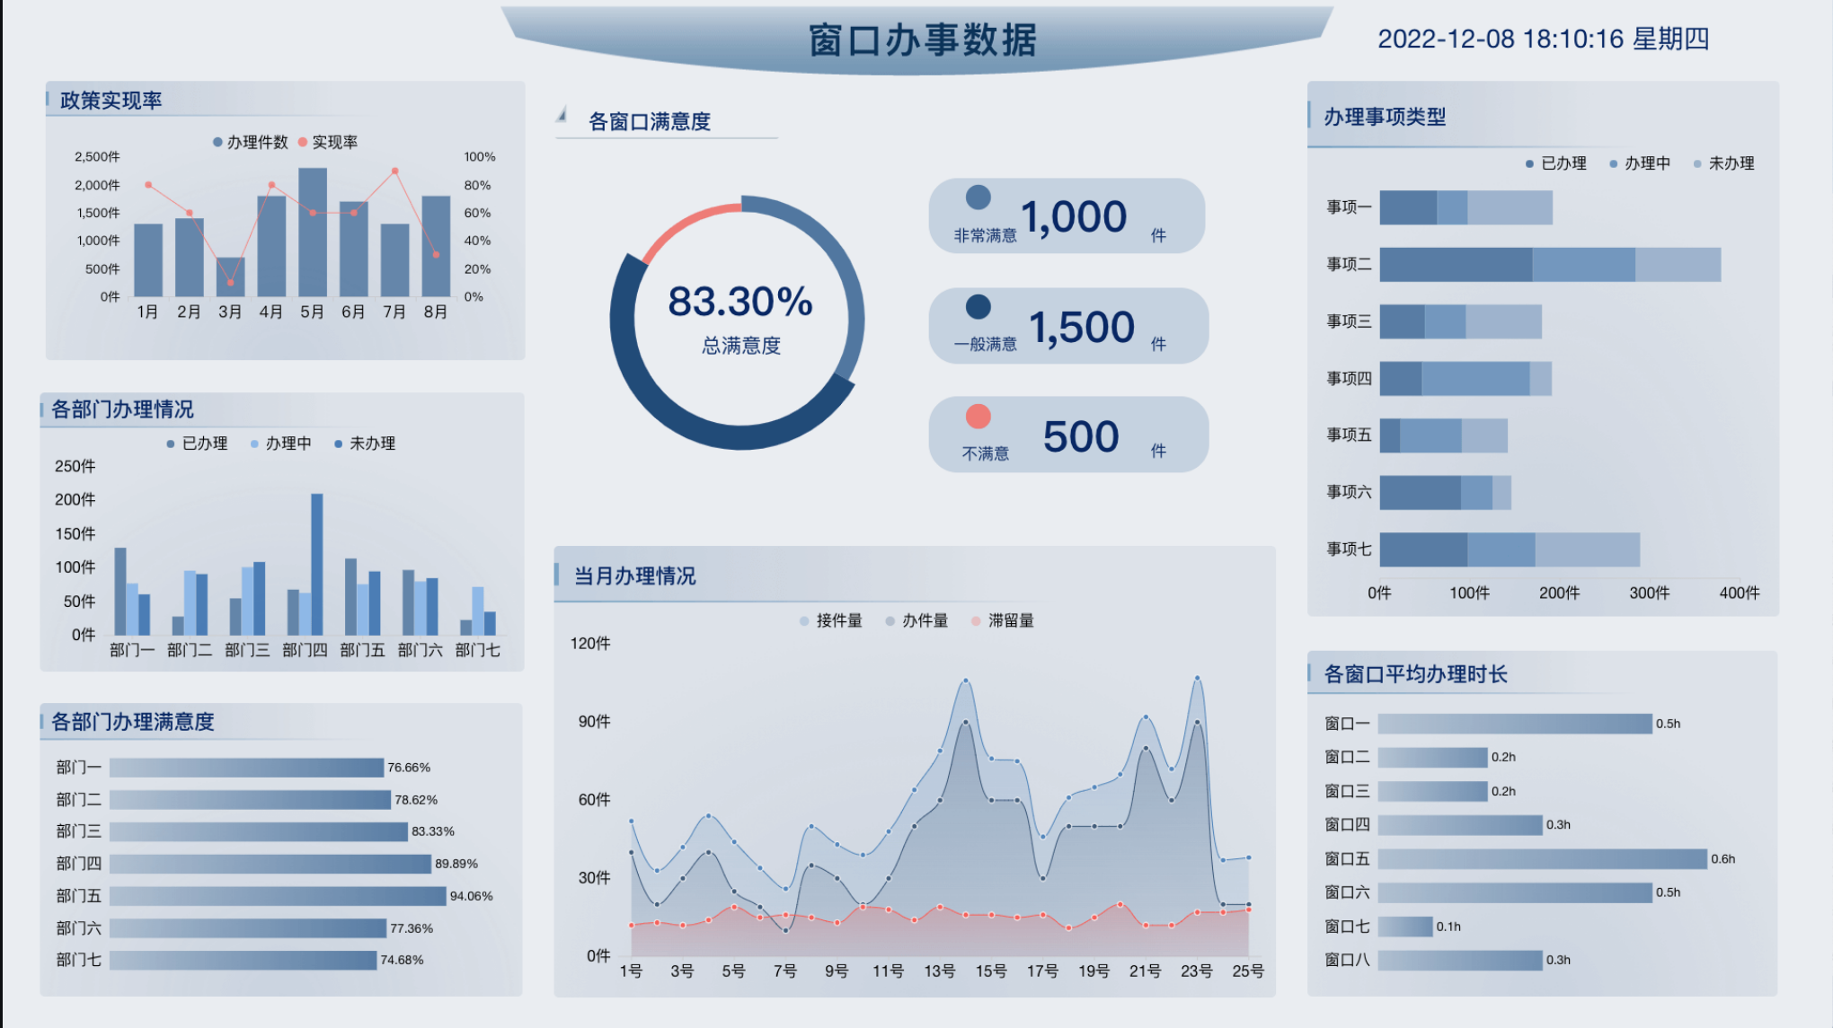Click the 窗口办事数据 title banner
Viewport: 1833px width, 1028px height.
click(921, 40)
